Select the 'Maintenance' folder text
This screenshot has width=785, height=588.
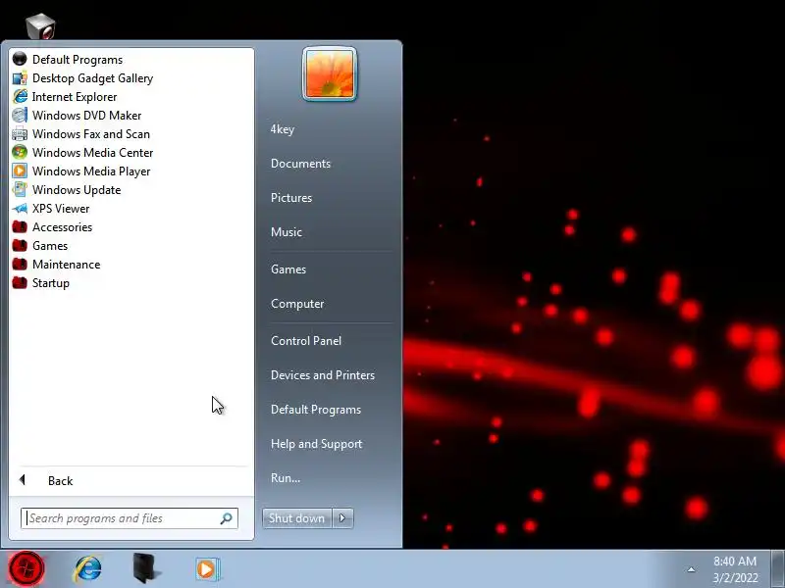tap(67, 264)
